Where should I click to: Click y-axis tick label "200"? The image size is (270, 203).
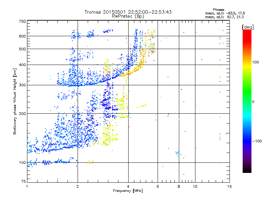(22, 114)
